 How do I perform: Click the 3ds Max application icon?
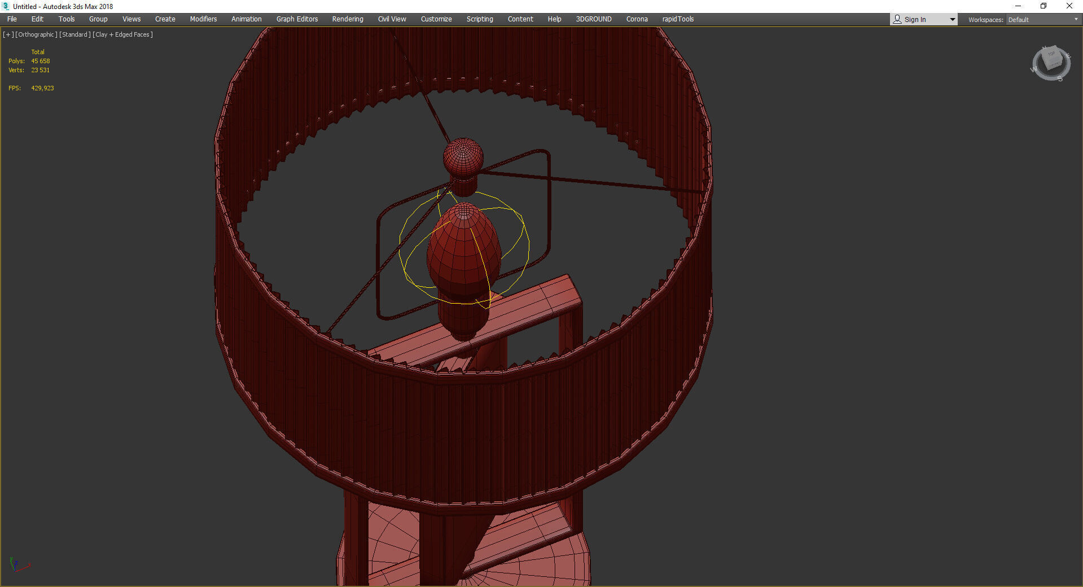pos(6,6)
